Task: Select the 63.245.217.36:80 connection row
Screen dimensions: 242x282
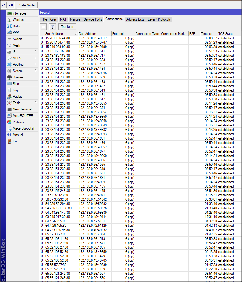Action: point(140,217)
